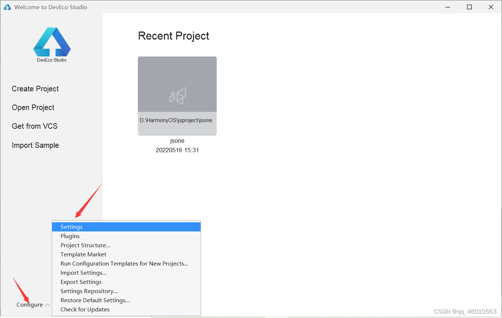This screenshot has height=318, width=502.
Task: Click Check for Updates
Action: pyautogui.click(x=127, y=310)
